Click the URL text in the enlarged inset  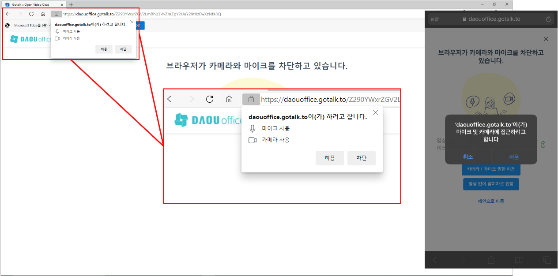[x=330, y=99]
